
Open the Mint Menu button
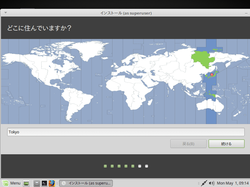pos(12,183)
